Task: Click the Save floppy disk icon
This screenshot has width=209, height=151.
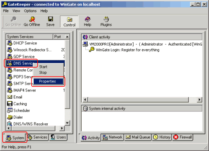Action: (50, 19)
